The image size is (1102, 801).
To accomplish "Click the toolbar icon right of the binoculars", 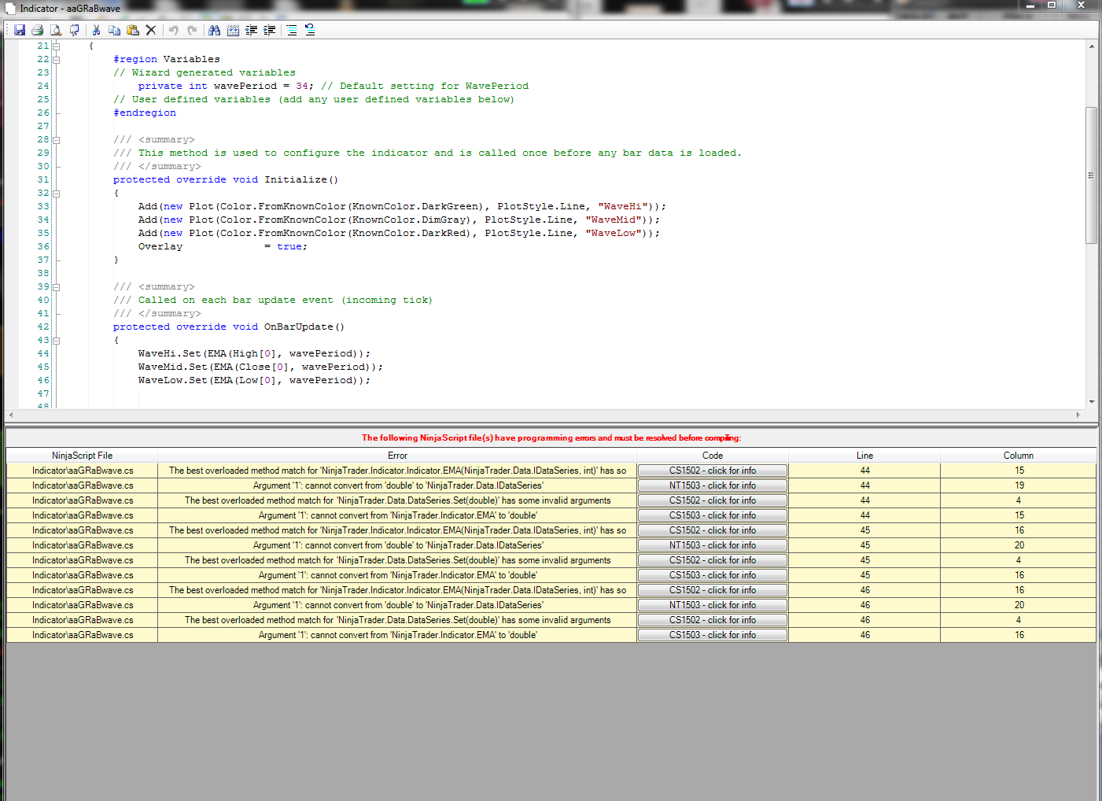I will coord(233,30).
